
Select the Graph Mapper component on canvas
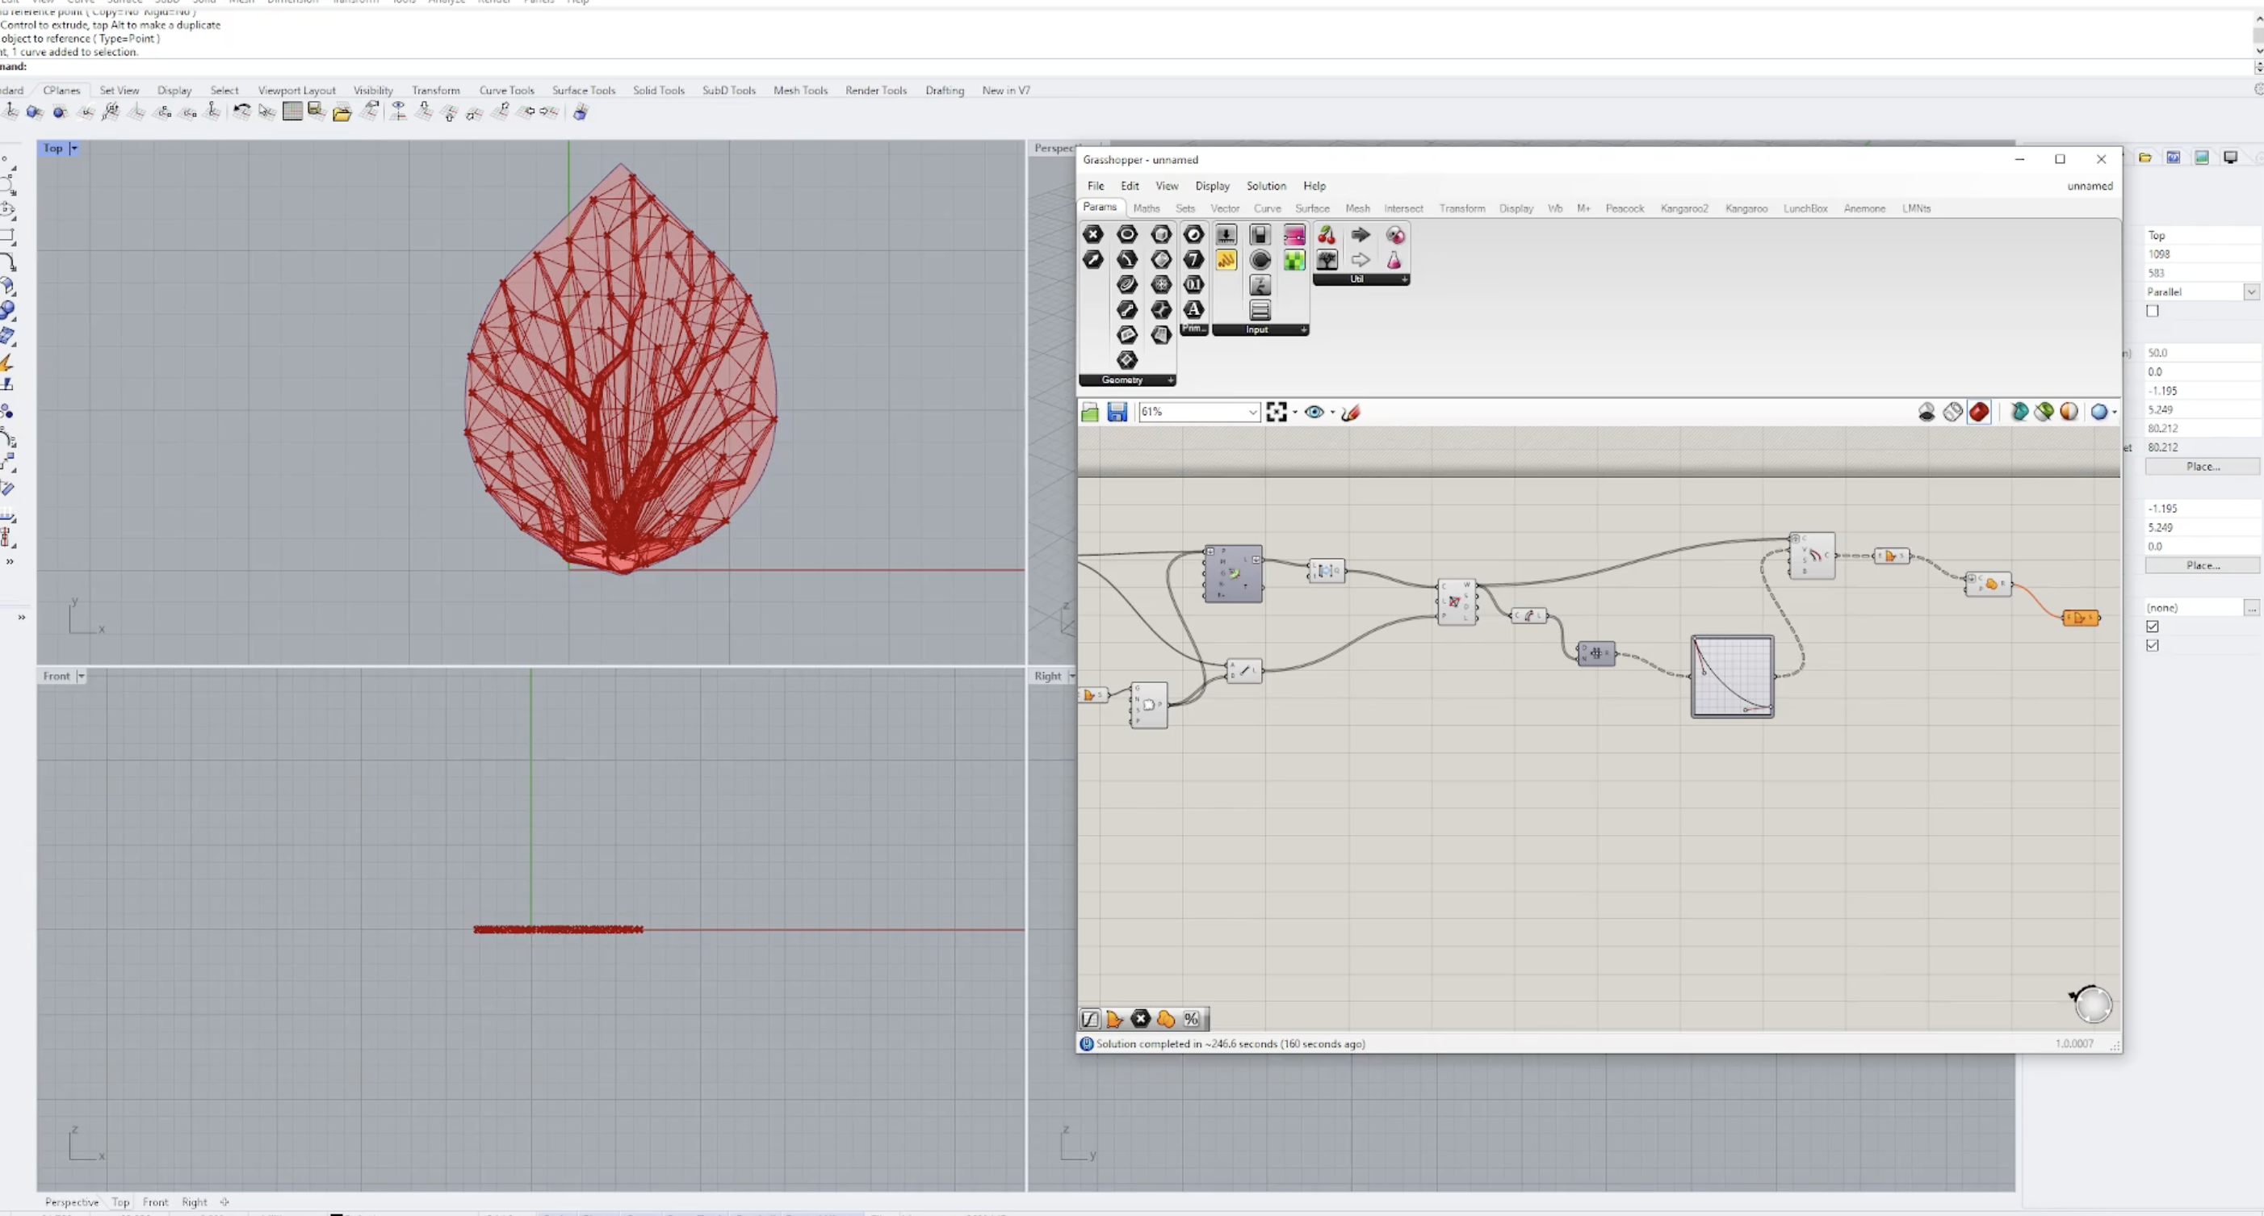click(x=1731, y=676)
